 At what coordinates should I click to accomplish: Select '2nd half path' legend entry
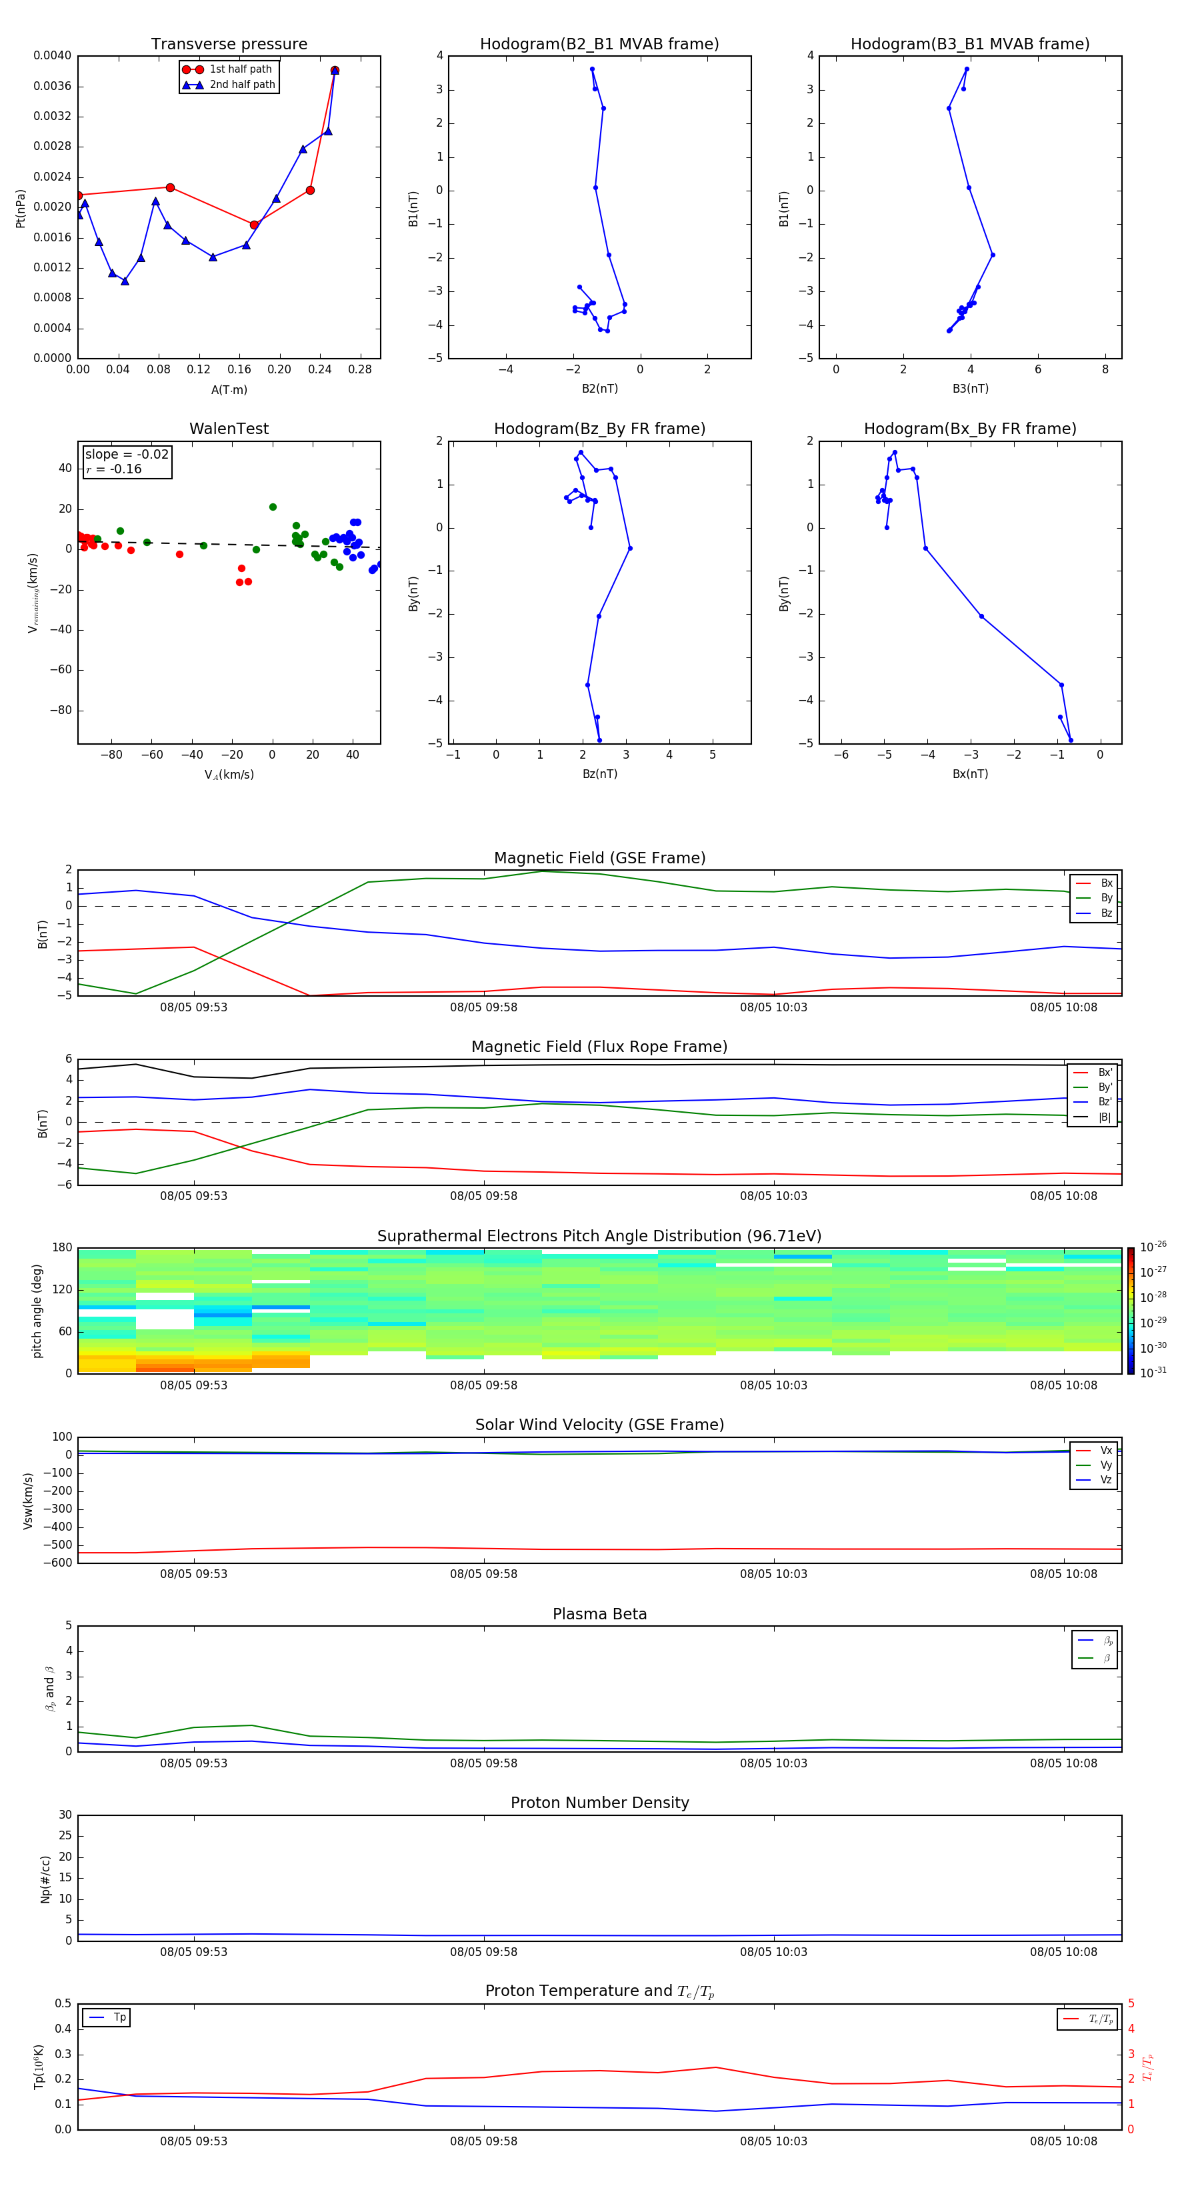(x=229, y=85)
